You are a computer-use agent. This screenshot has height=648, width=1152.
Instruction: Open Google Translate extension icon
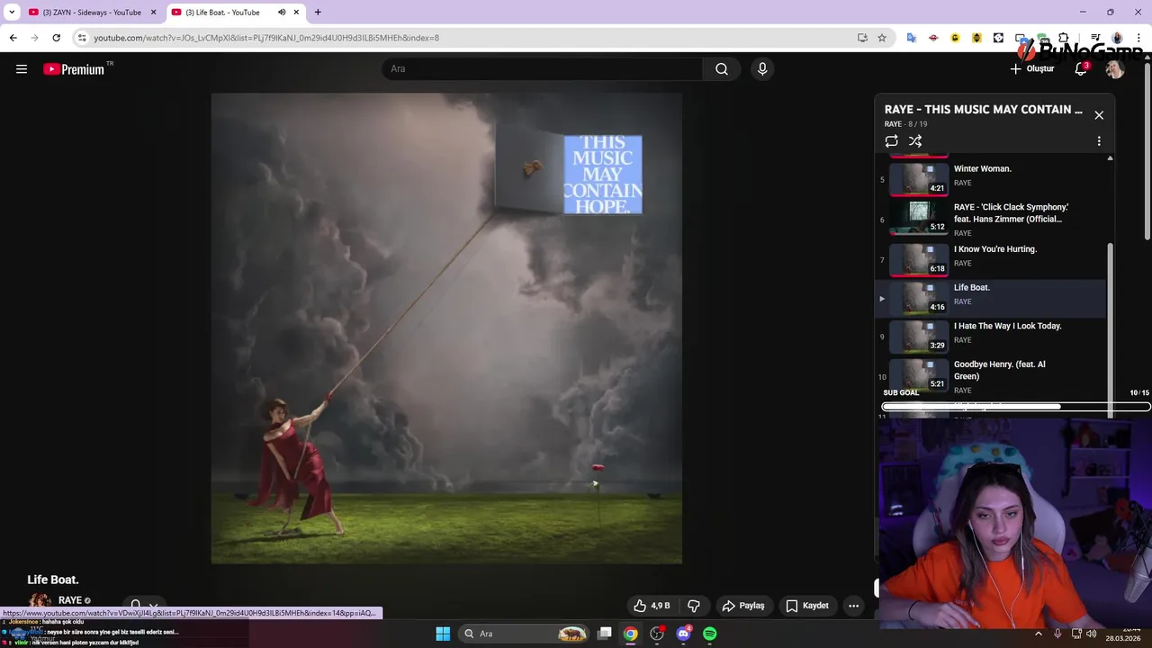[912, 38]
